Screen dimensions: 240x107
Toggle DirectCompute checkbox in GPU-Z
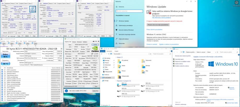tap(84, 81)
